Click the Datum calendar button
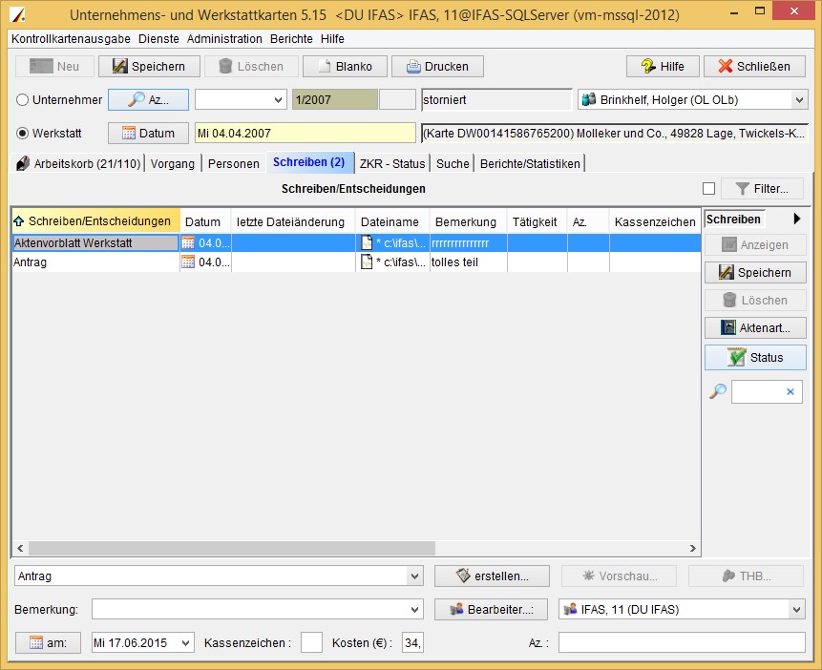The width and height of the screenshot is (822, 670). [x=148, y=134]
